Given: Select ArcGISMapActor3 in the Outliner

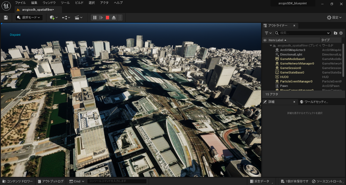Looking at the screenshot, I should click(x=292, y=50).
